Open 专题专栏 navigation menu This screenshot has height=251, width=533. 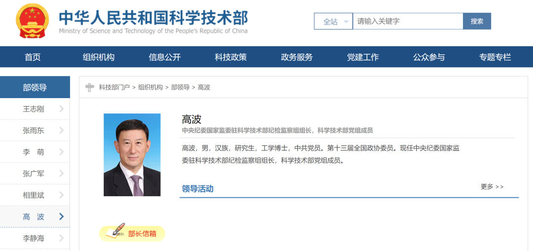[495, 57]
